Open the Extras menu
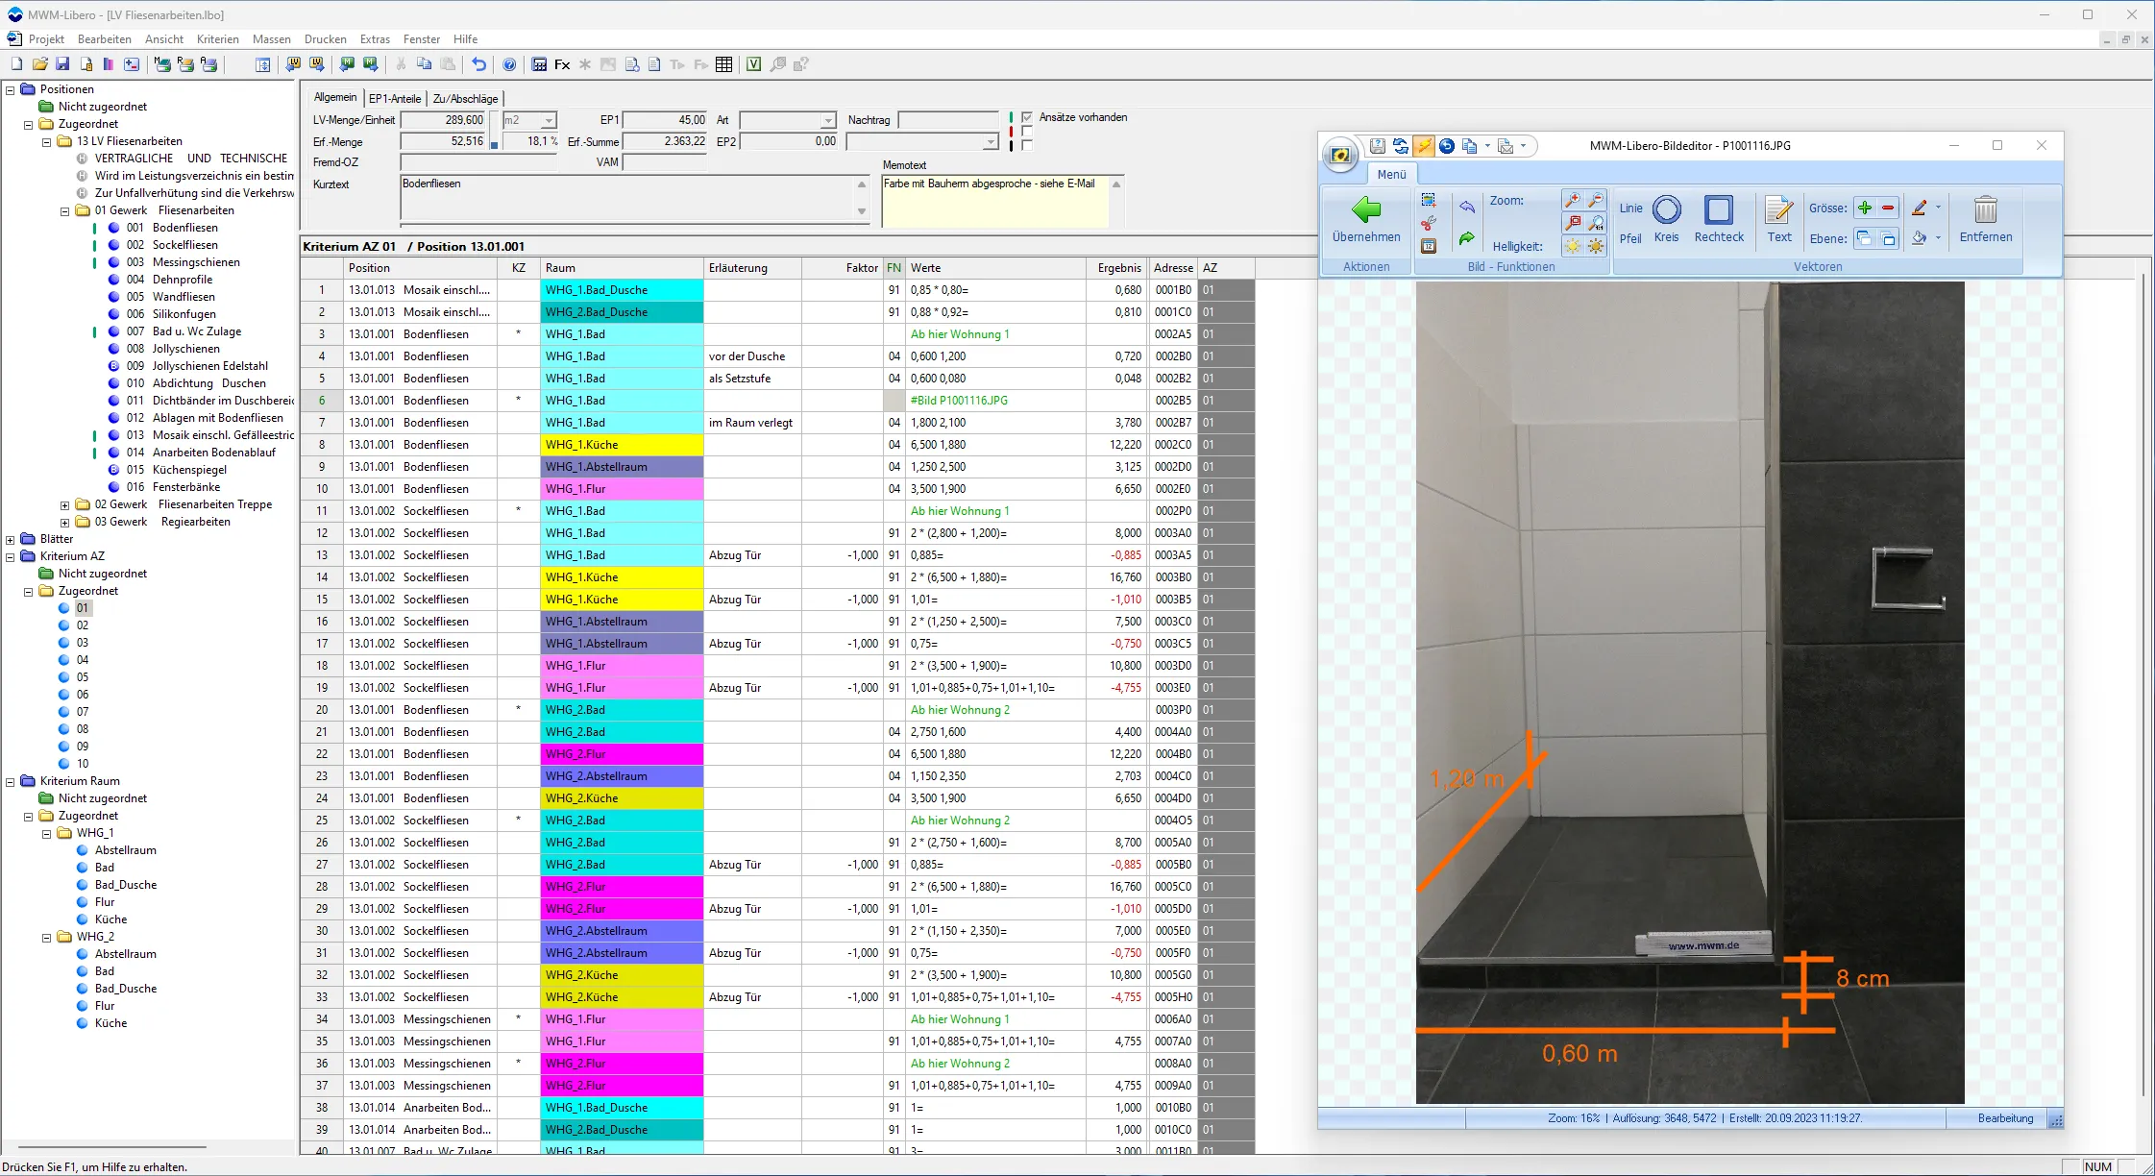Screen dimensions: 2155x1176 click(375, 39)
